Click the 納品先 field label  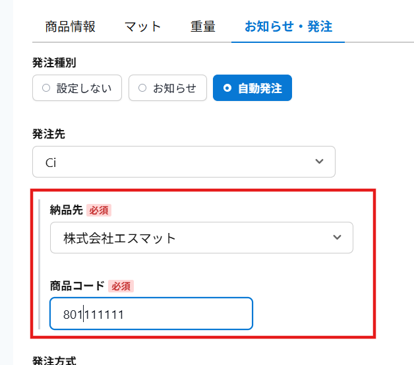point(66,210)
